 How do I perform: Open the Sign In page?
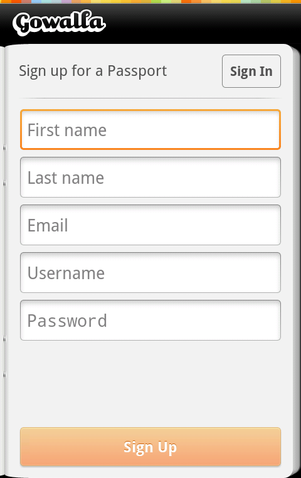click(x=251, y=72)
